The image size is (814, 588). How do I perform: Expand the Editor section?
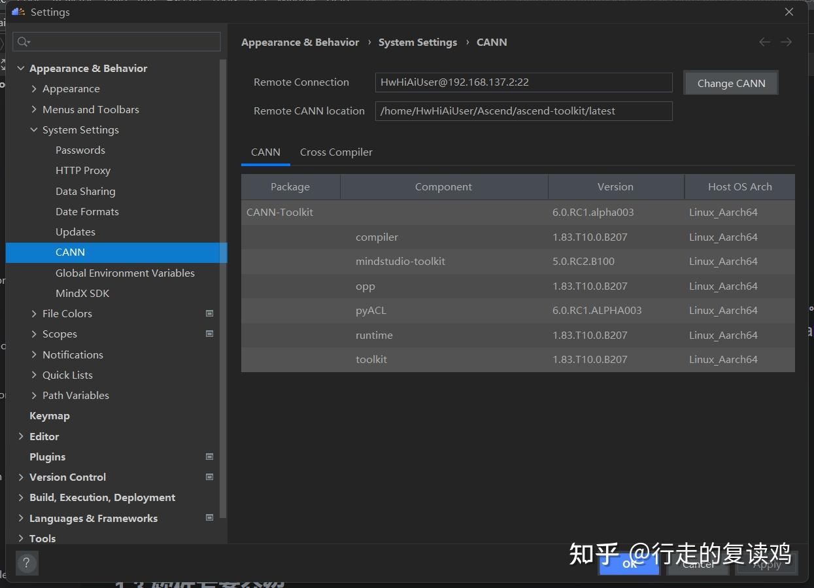tap(21, 436)
